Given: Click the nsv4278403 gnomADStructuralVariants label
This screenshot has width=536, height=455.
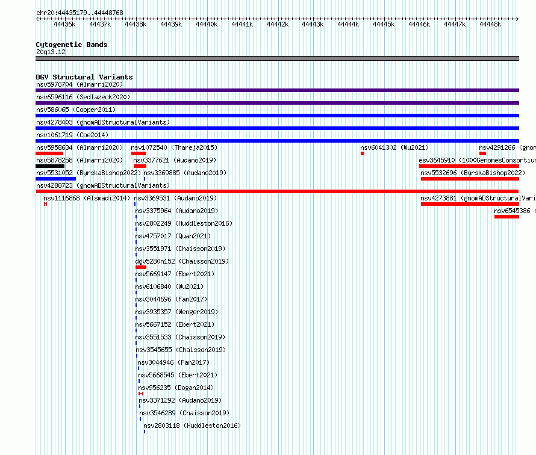Looking at the screenshot, I should pos(103,122).
